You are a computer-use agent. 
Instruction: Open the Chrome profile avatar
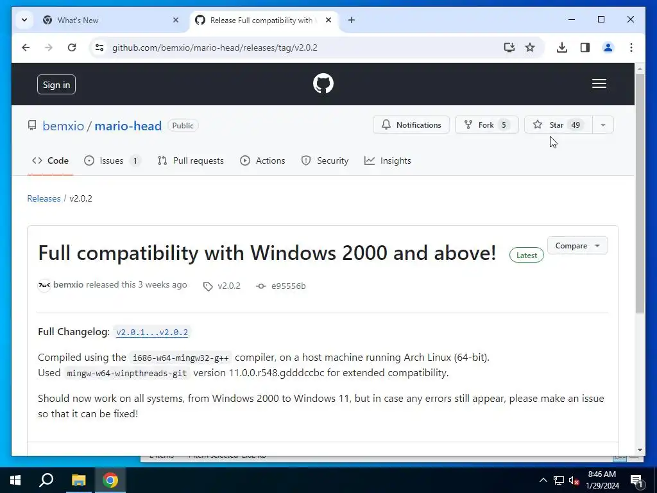click(x=608, y=48)
